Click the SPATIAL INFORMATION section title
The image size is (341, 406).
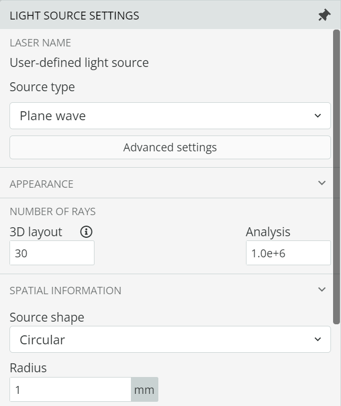[65, 291]
